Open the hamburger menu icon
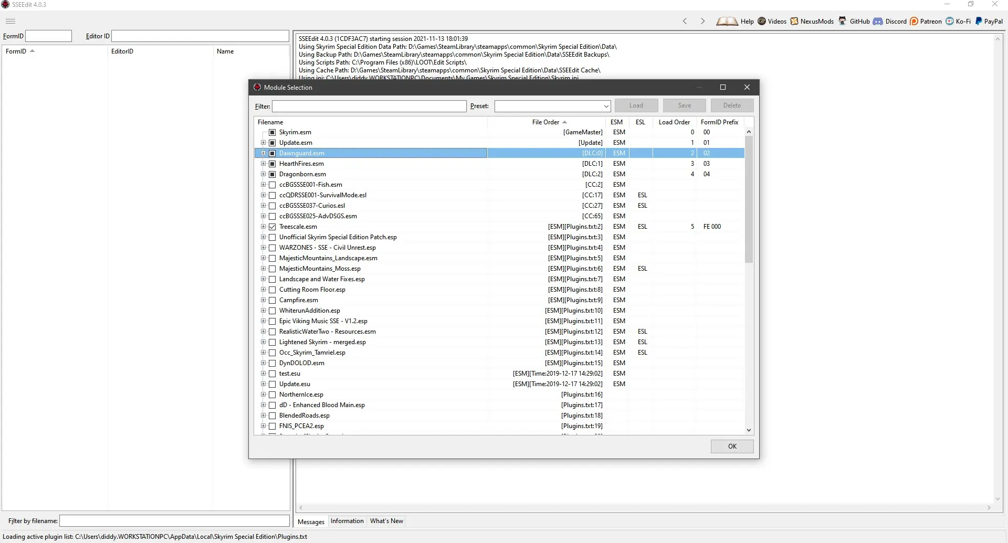Image resolution: width=1008 pixels, height=543 pixels. point(10,22)
